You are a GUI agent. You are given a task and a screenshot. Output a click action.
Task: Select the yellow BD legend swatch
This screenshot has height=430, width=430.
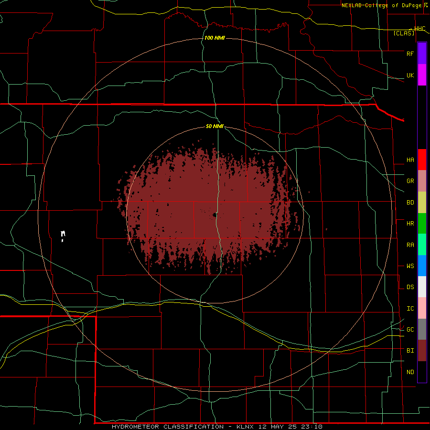coord(422,203)
